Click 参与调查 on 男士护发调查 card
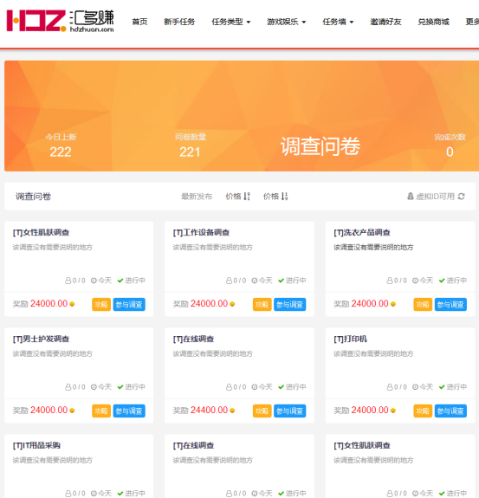The image size is (479, 498). (129, 411)
